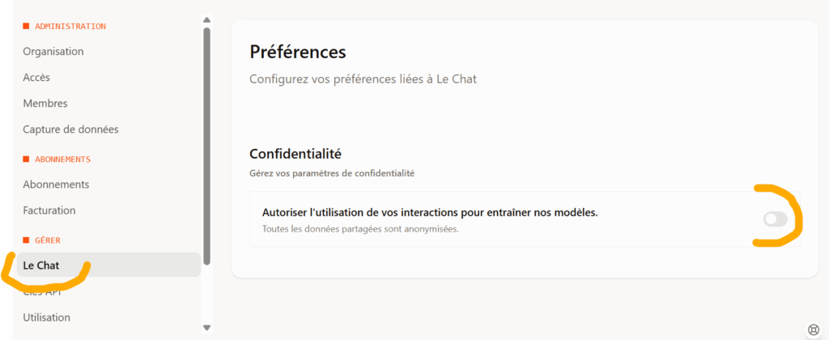Open the Clés API page

(42, 292)
